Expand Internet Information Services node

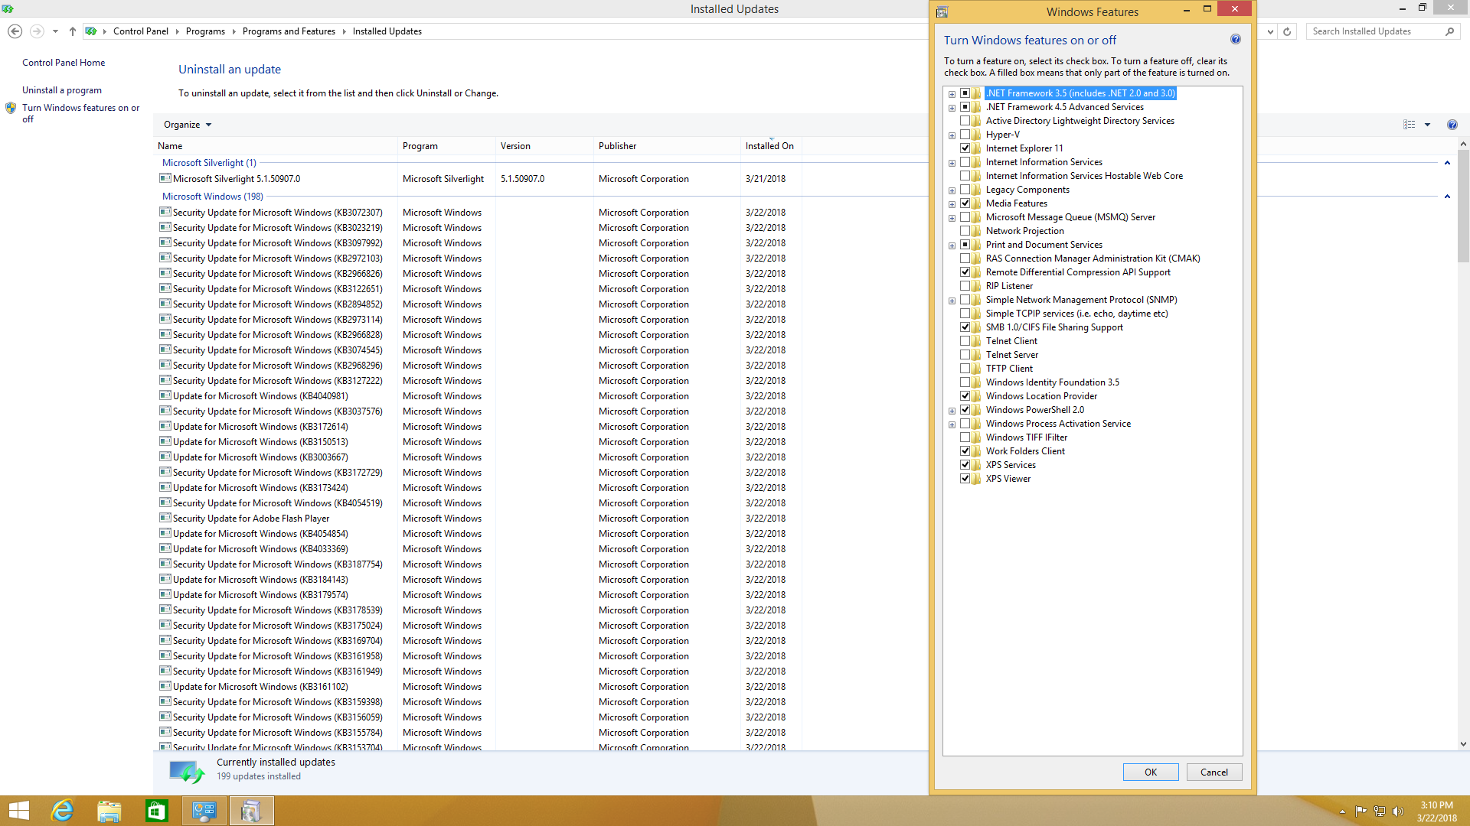tap(952, 163)
